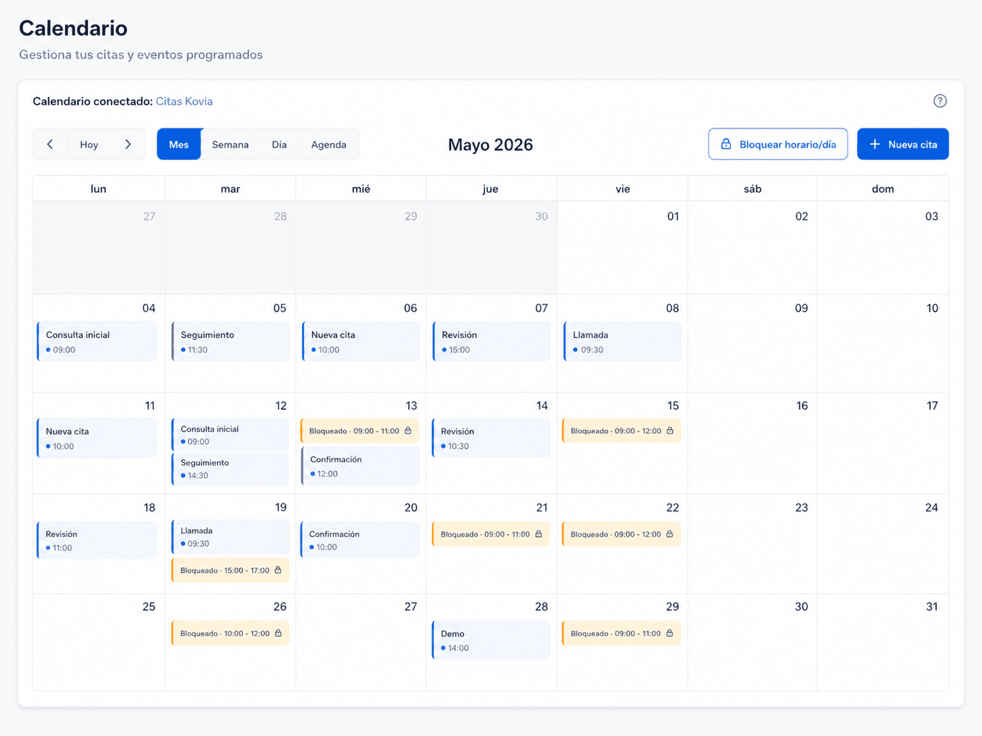The width and height of the screenshot is (982, 736).
Task: Open Seguimiento 11:30 event on May 5
Action: (x=231, y=342)
